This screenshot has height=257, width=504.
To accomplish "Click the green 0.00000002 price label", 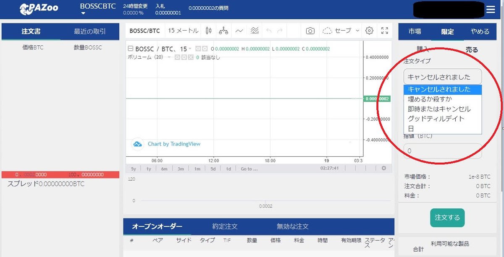I will point(376,99).
